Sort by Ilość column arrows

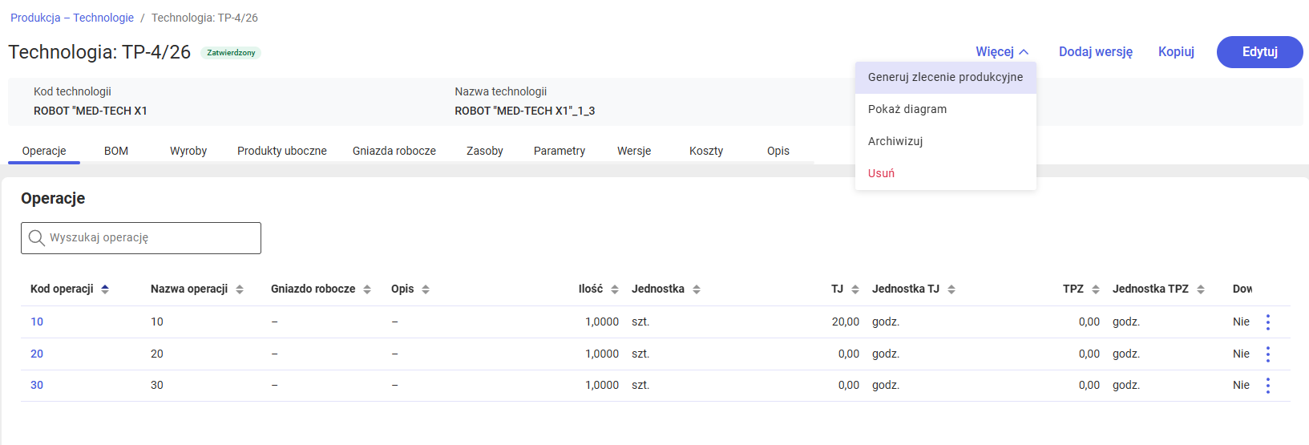pos(615,289)
